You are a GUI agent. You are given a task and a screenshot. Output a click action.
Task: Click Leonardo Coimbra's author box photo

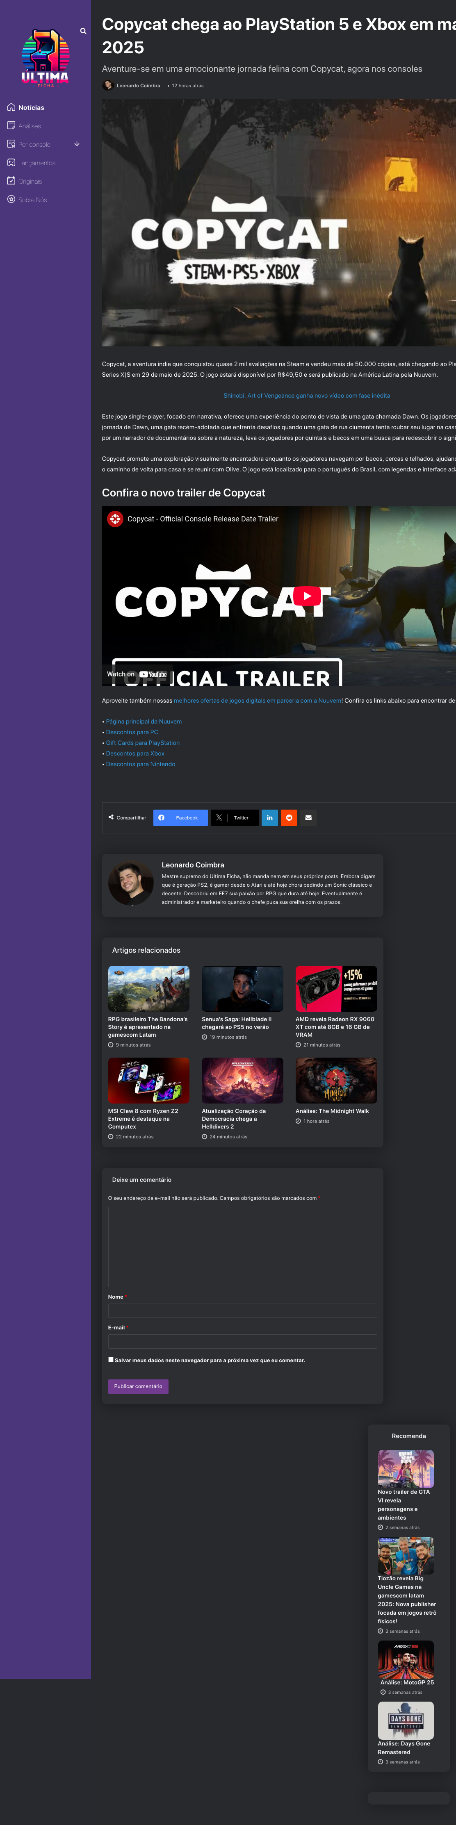[130, 883]
